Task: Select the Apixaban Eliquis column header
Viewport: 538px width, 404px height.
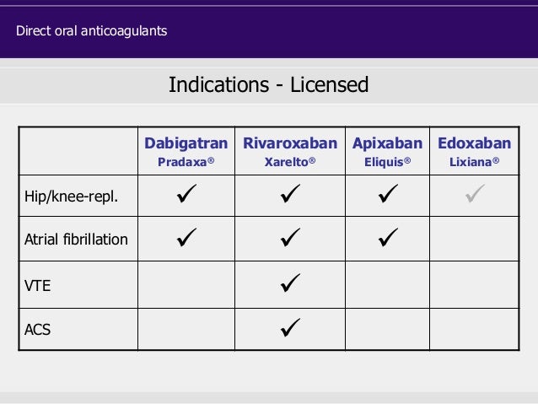Action: point(387,151)
